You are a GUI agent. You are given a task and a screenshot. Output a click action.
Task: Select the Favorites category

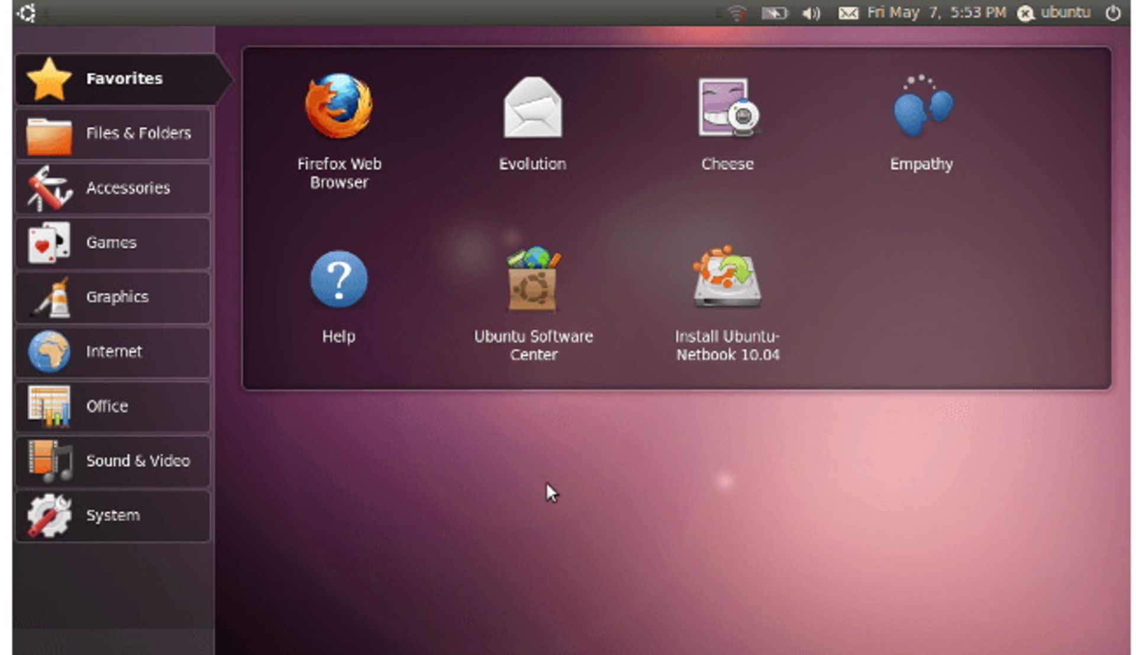[x=123, y=79]
